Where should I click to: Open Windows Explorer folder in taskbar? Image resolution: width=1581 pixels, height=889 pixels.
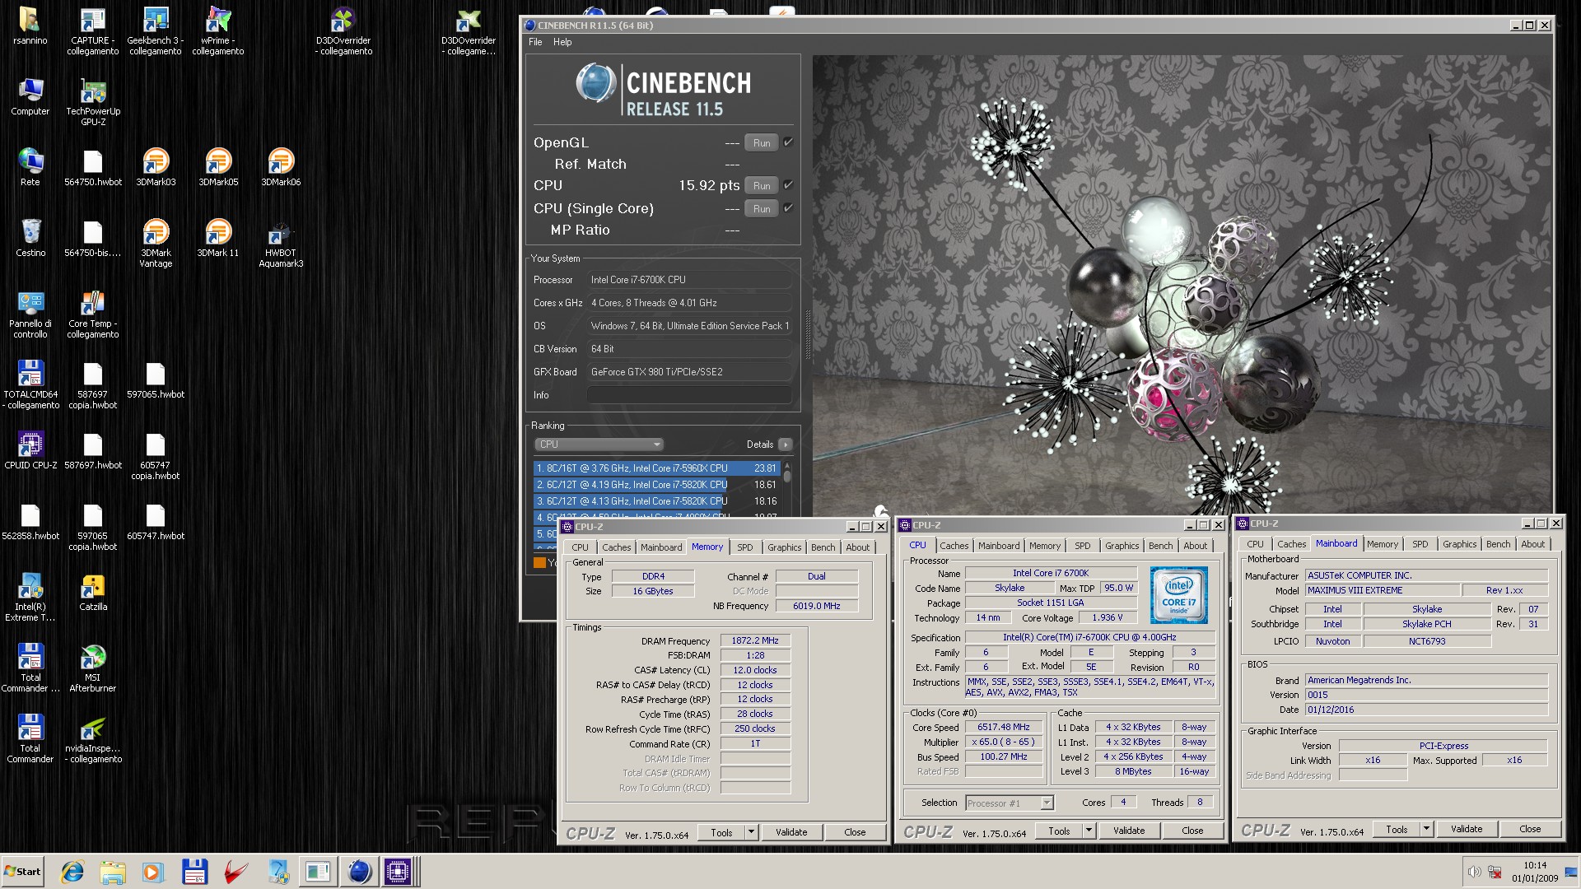click(x=113, y=872)
